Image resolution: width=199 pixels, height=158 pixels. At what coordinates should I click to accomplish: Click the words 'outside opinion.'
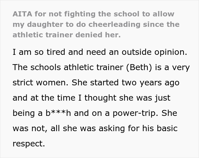pos(154,52)
